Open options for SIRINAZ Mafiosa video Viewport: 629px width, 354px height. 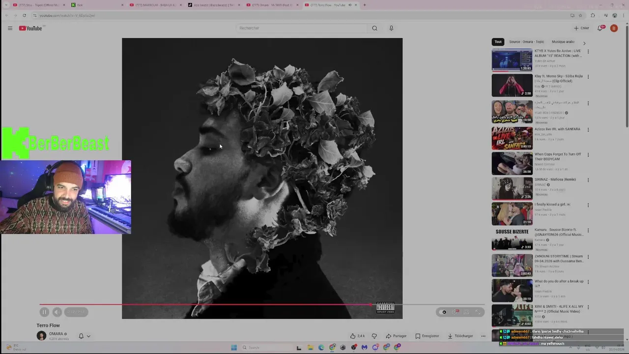(588, 180)
